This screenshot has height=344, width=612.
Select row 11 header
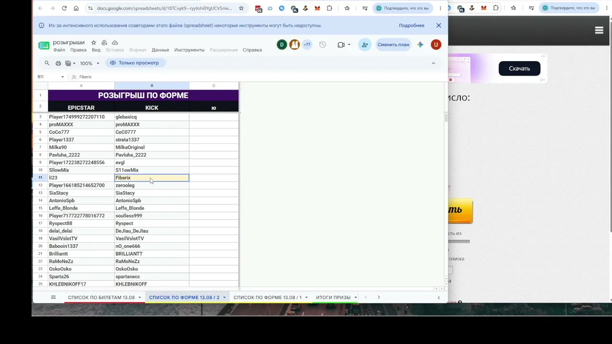(40, 178)
